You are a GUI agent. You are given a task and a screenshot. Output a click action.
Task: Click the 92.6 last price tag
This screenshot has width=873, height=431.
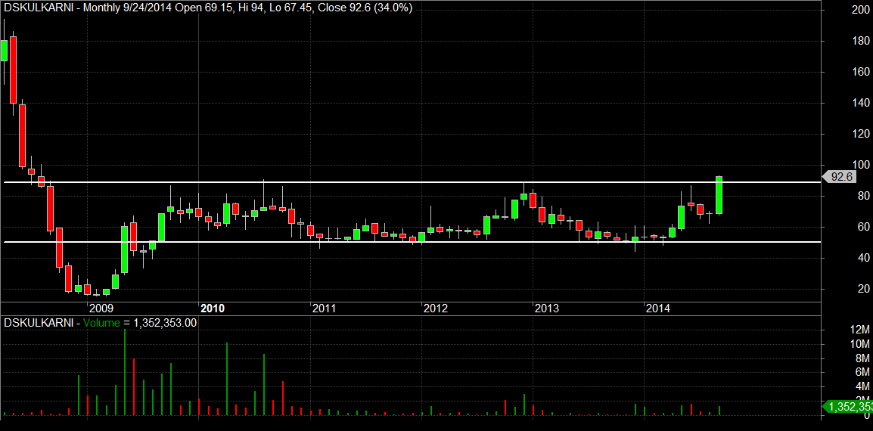[840, 177]
